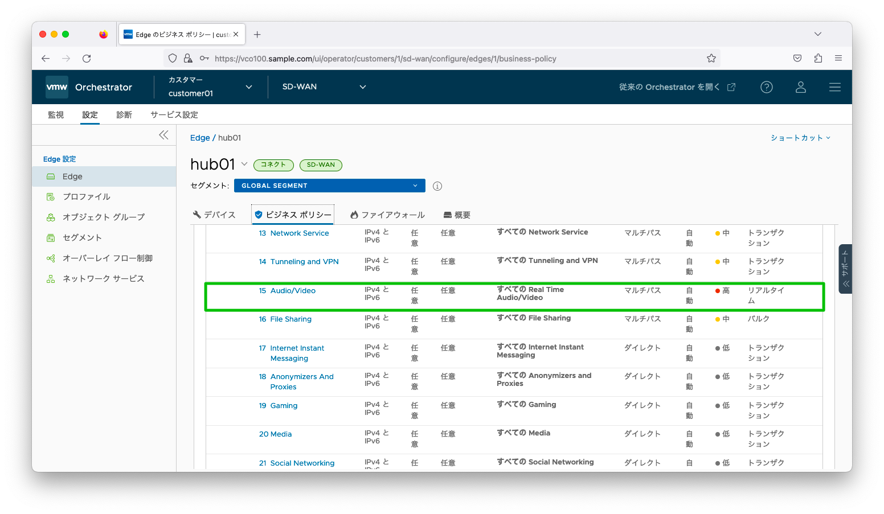Switch to the 診断 tab
Image resolution: width=884 pixels, height=514 pixels.
click(124, 114)
